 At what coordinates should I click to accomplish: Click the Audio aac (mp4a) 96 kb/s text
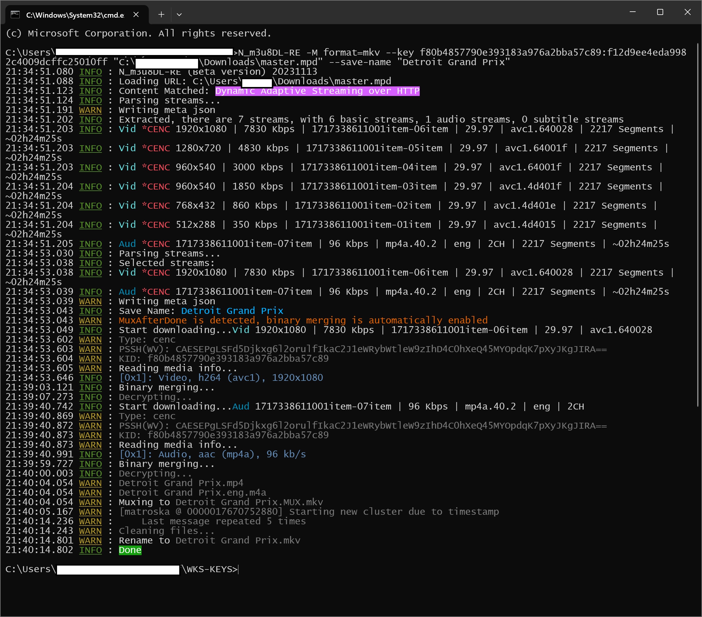click(212, 454)
